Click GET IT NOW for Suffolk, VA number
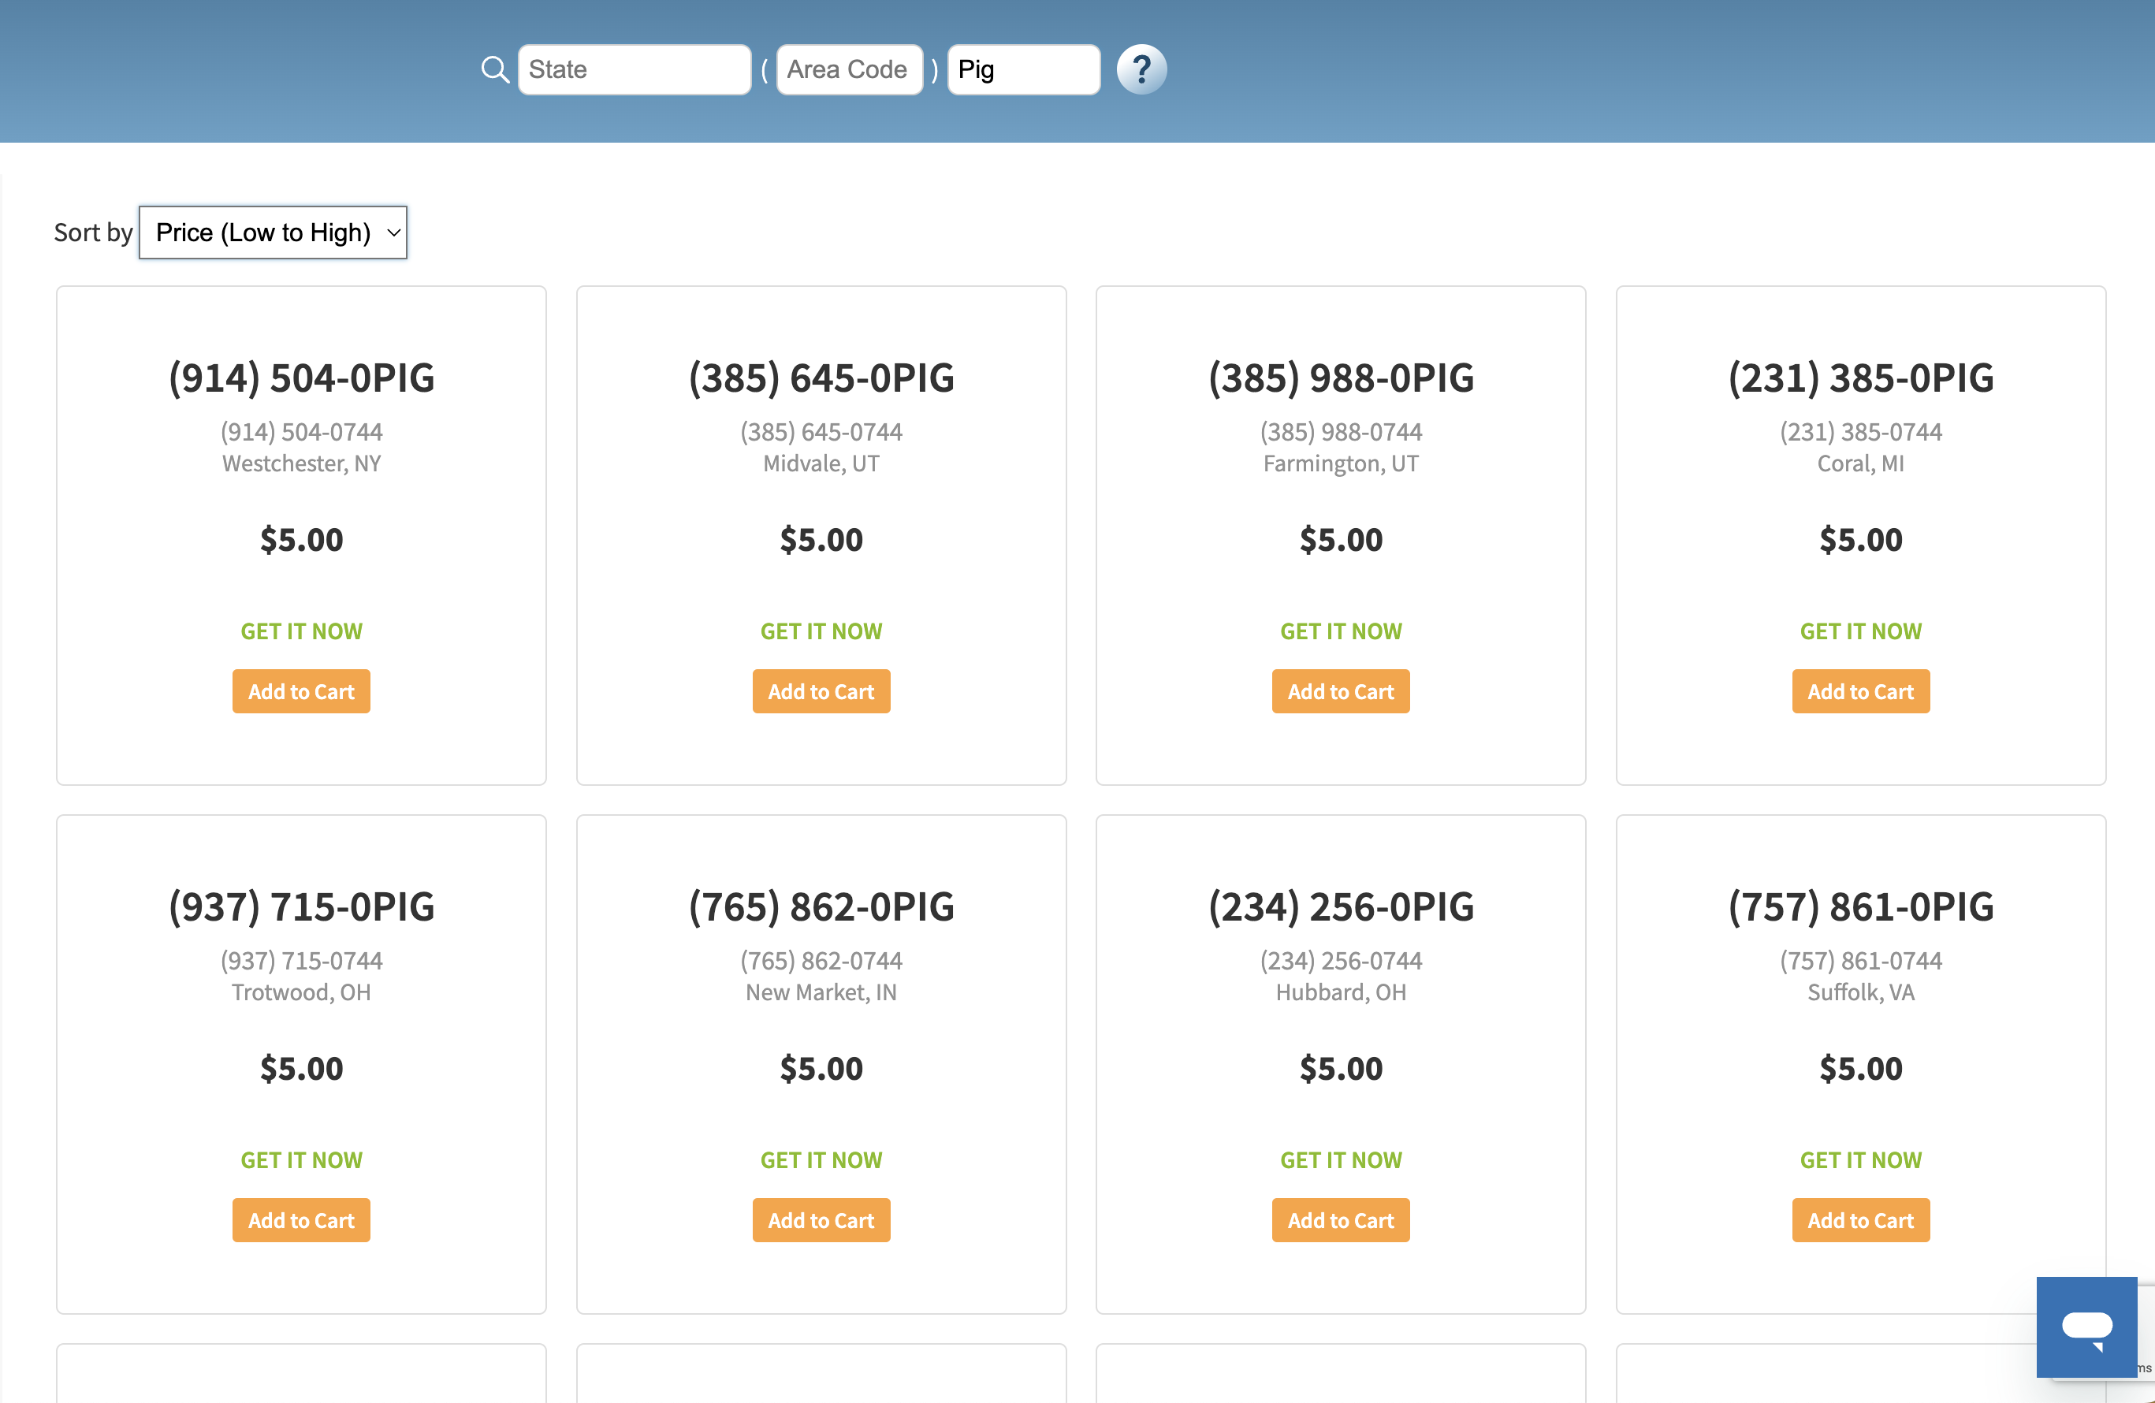The width and height of the screenshot is (2155, 1403). [1861, 1159]
